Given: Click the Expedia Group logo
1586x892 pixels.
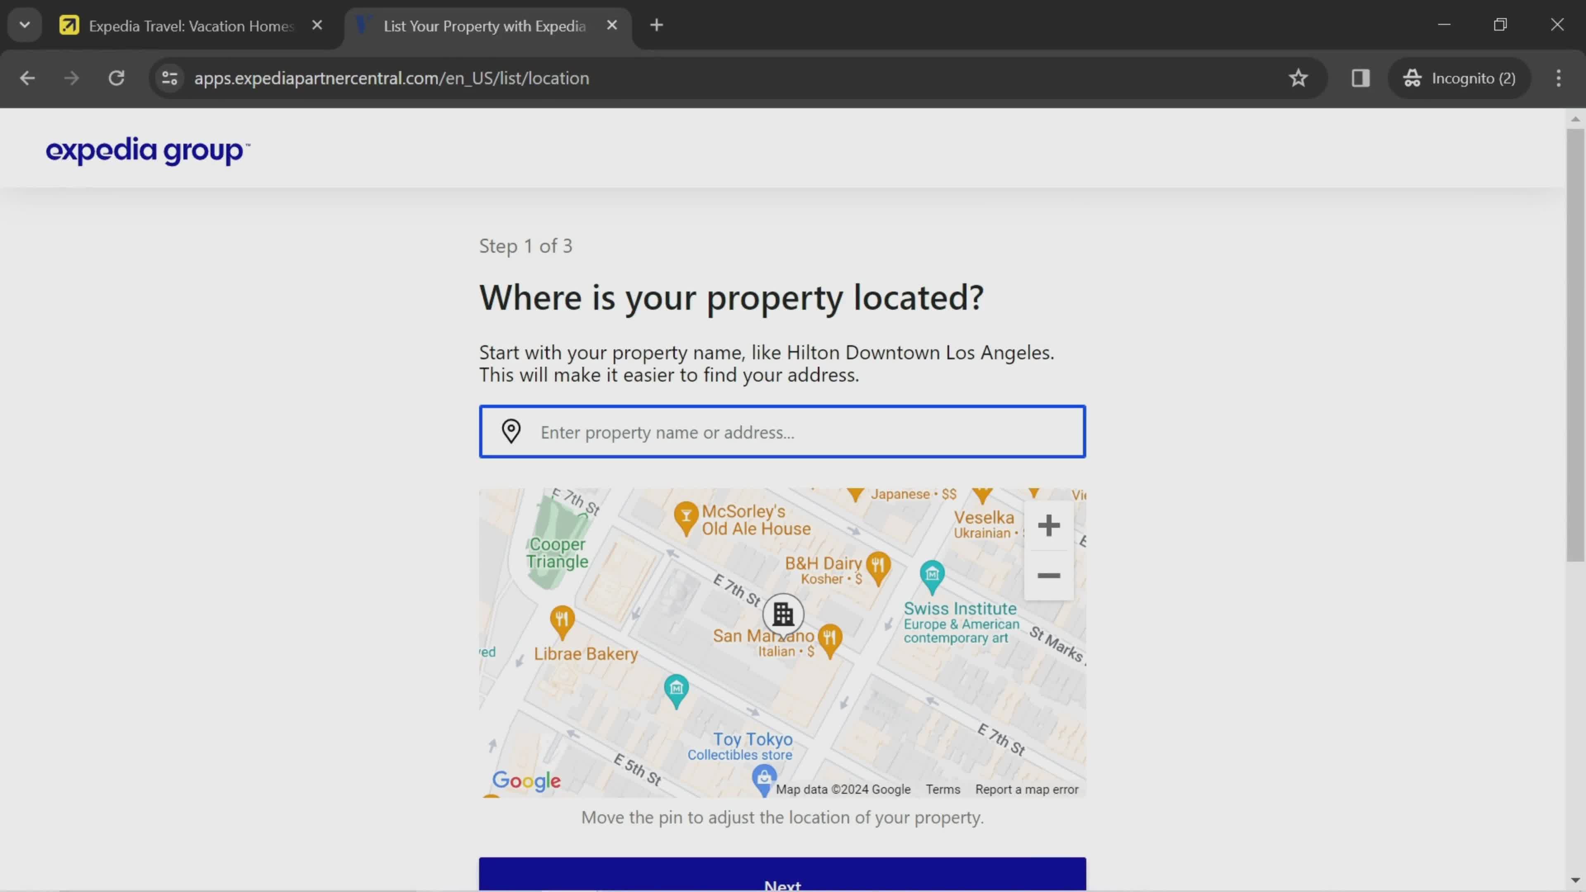Looking at the screenshot, I should 148,151.
